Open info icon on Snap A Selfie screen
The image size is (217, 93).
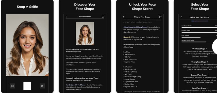coord(12,86)
